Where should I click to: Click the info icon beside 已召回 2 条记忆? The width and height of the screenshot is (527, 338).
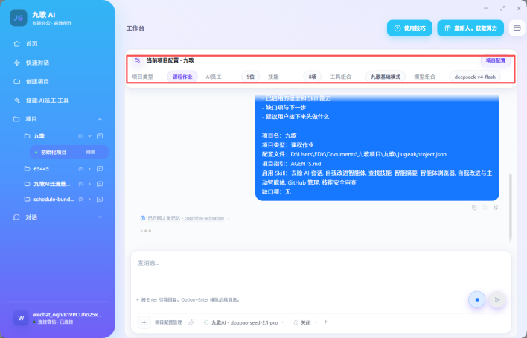click(x=143, y=218)
